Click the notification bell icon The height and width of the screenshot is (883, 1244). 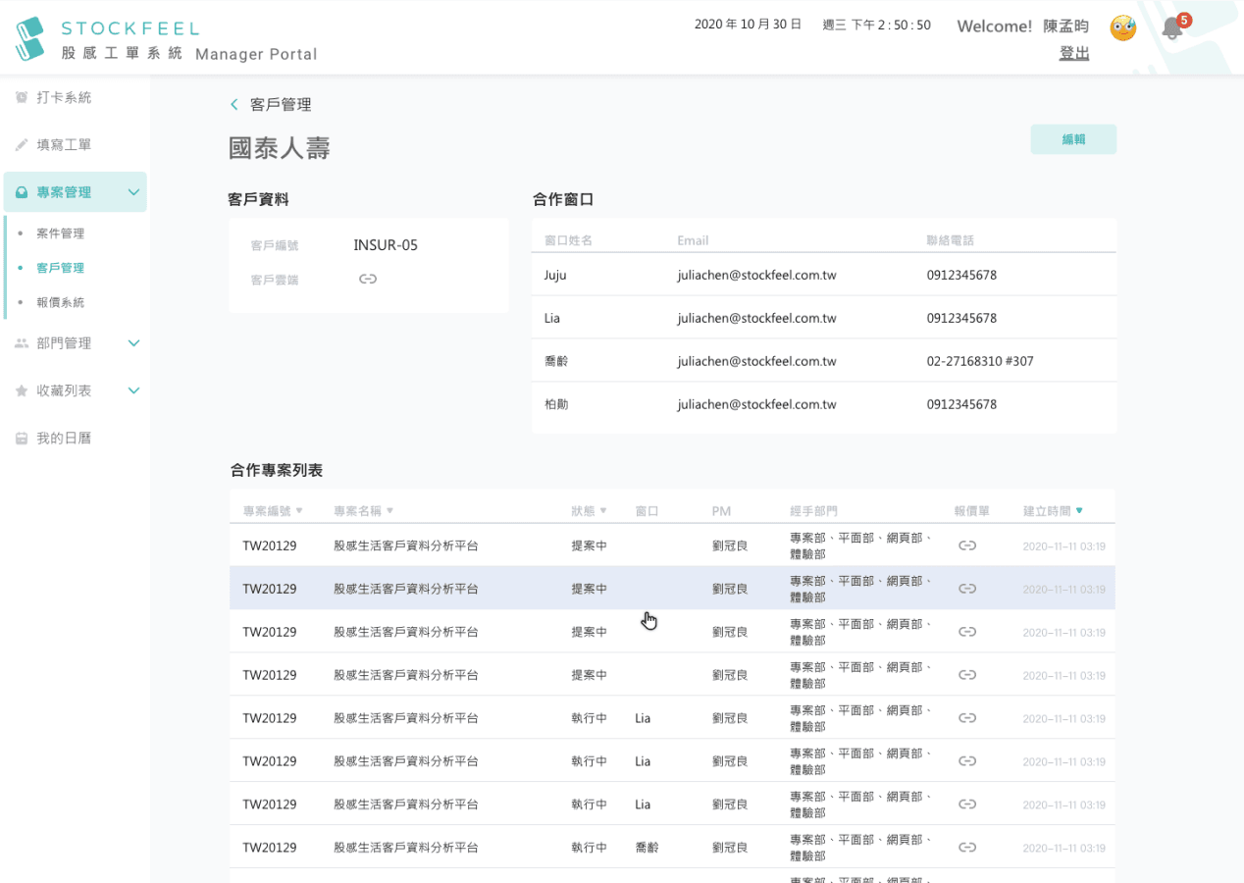coord(1171,28)
